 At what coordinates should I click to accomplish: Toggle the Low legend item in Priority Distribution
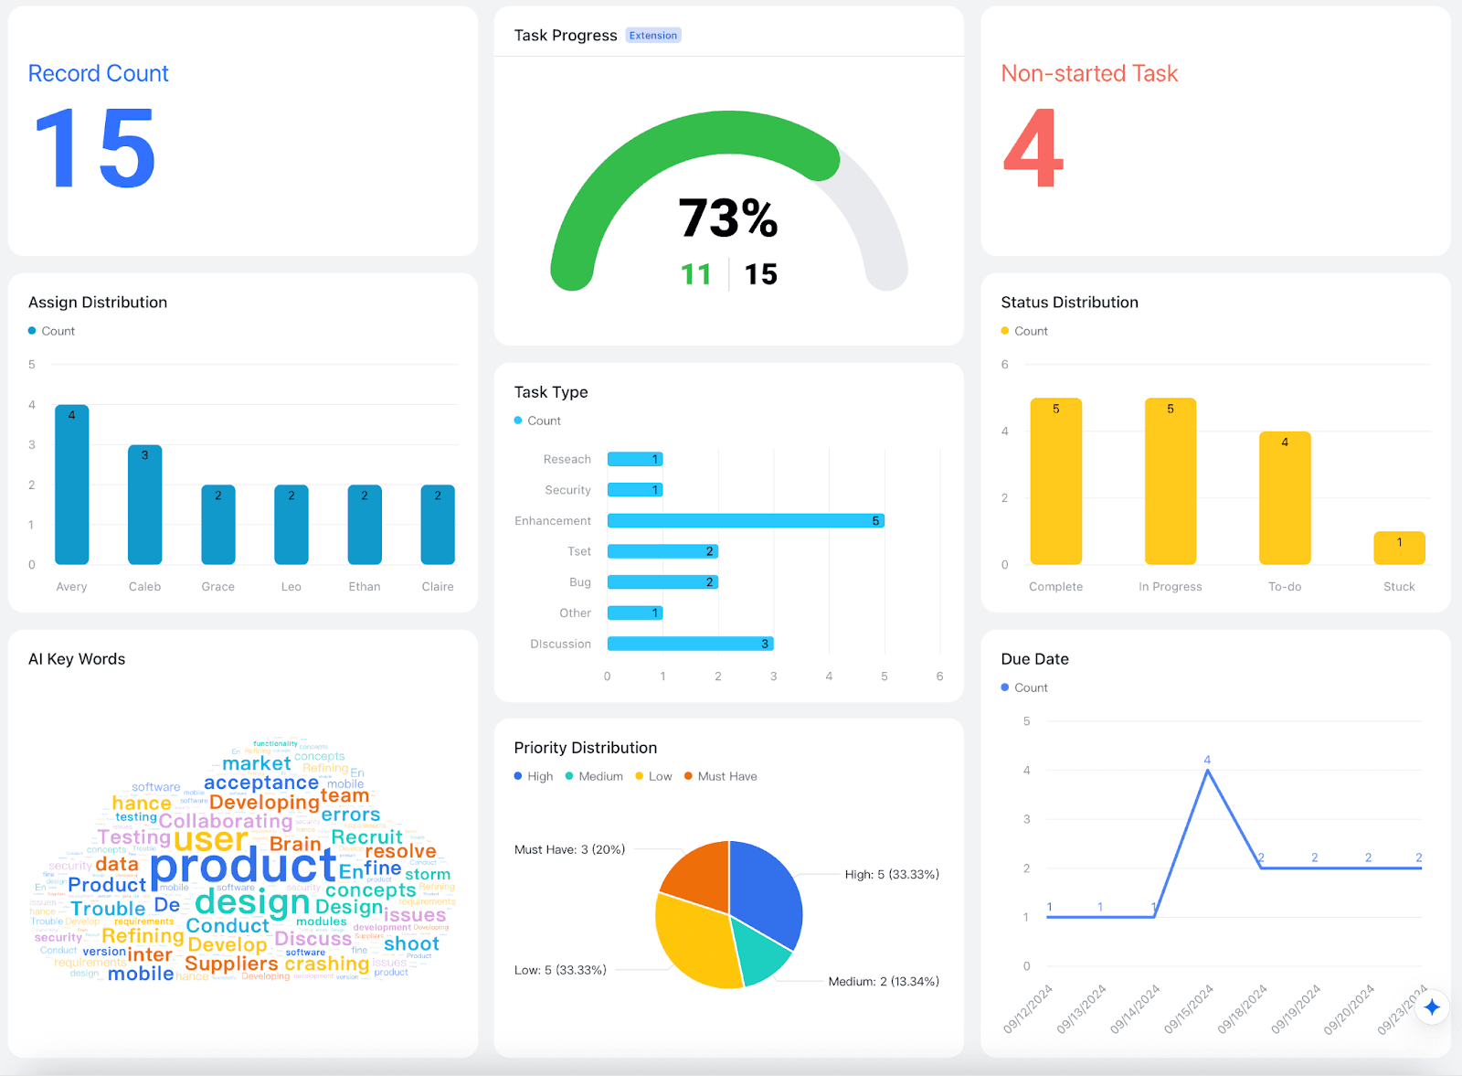point(653,776)
